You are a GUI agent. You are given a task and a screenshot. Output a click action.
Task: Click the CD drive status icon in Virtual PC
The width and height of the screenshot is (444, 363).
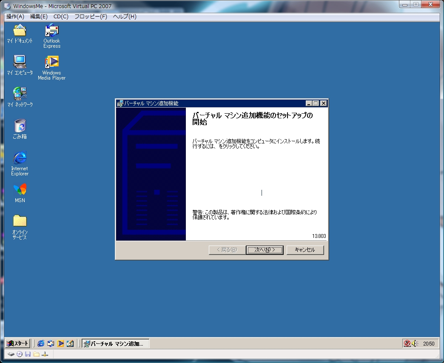pos(20,354)
